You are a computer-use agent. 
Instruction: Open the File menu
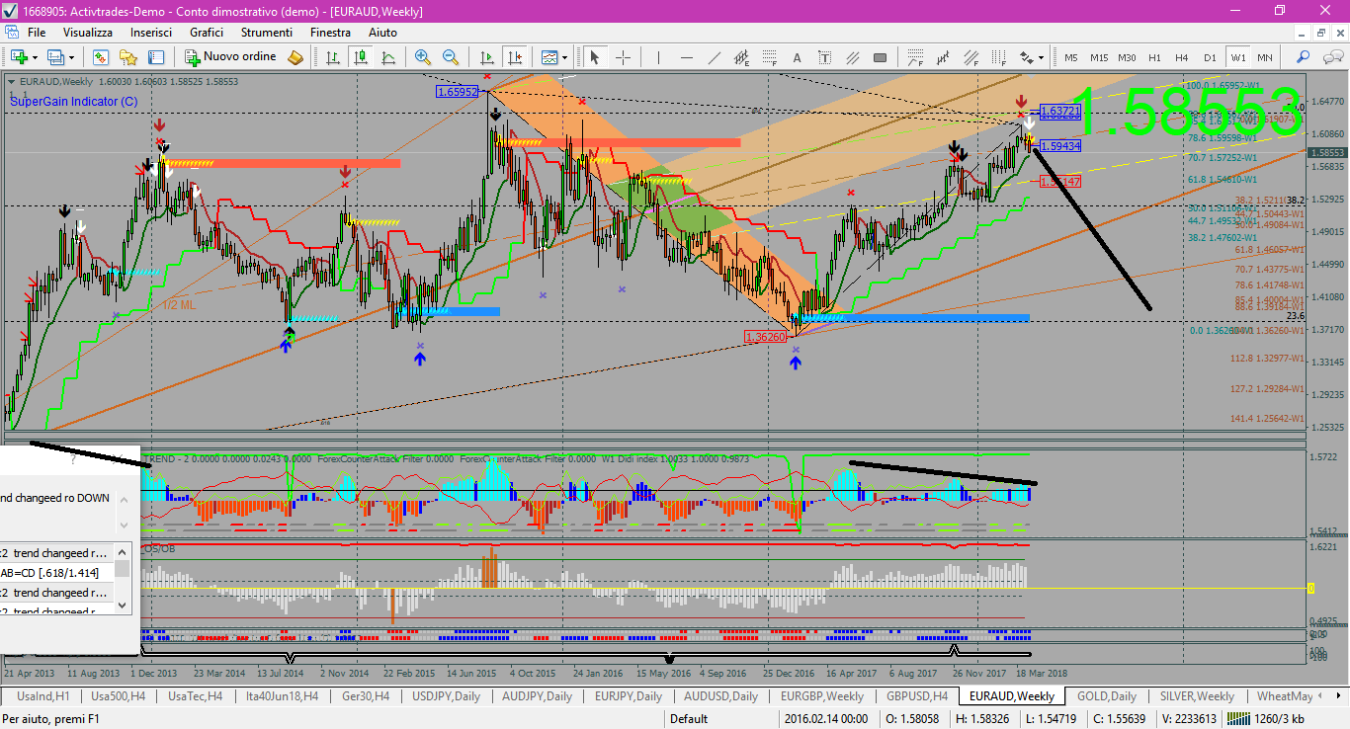tap(37, 32)
